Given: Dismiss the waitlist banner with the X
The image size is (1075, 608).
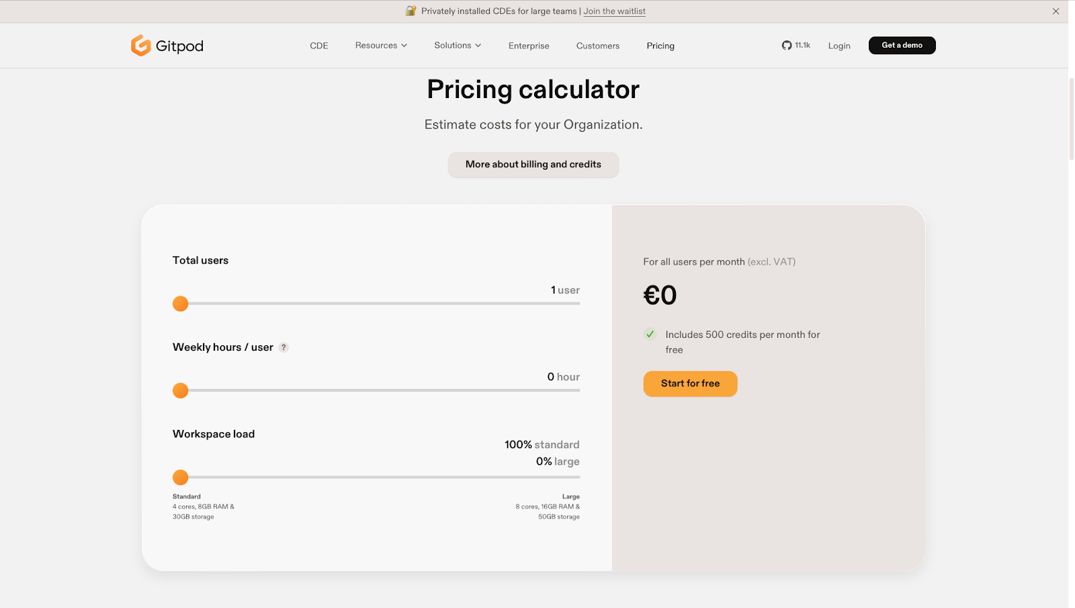Looking at the screenshot, I should [1056, 11].
